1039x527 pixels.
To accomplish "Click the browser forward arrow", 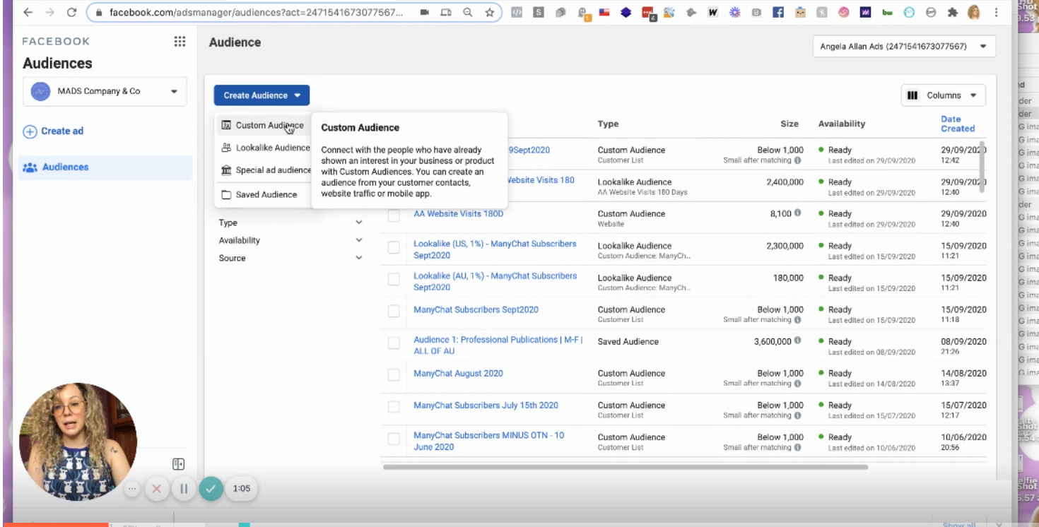I will point(48,12).
